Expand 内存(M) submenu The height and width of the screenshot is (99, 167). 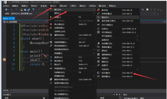pos(118,69)
